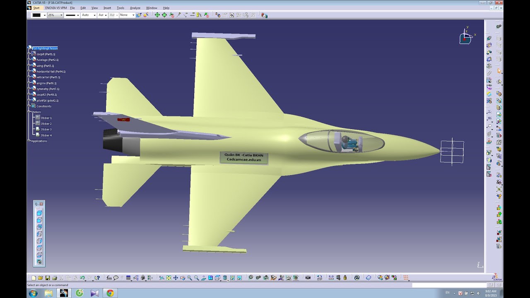This screenshot has width=530, height=298.
Task: Select Constraints in the tree
Action: [x=44, y=106]
